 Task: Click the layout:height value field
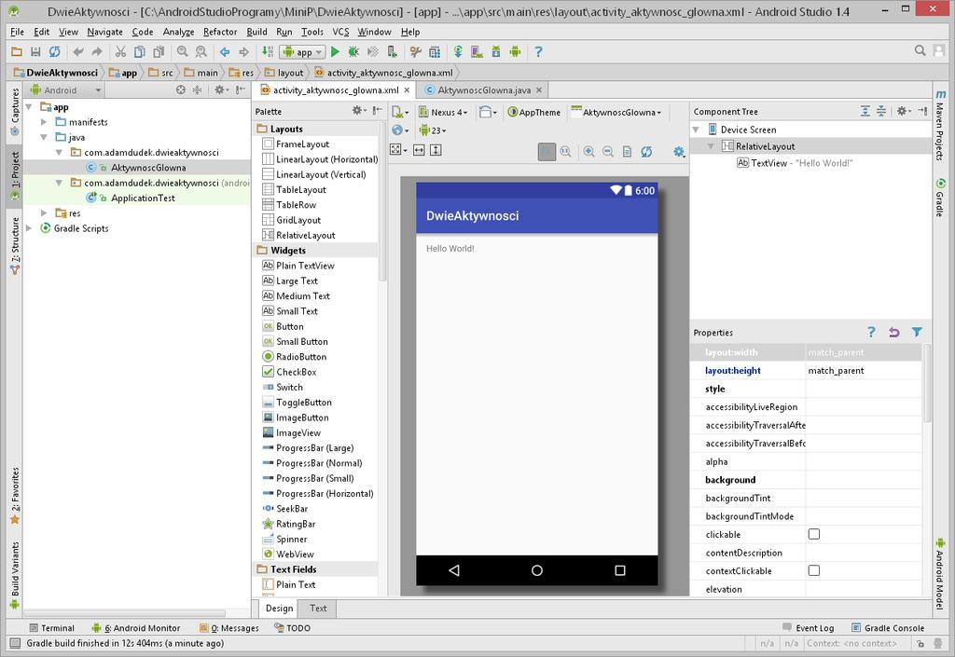(x=863, y=371)
